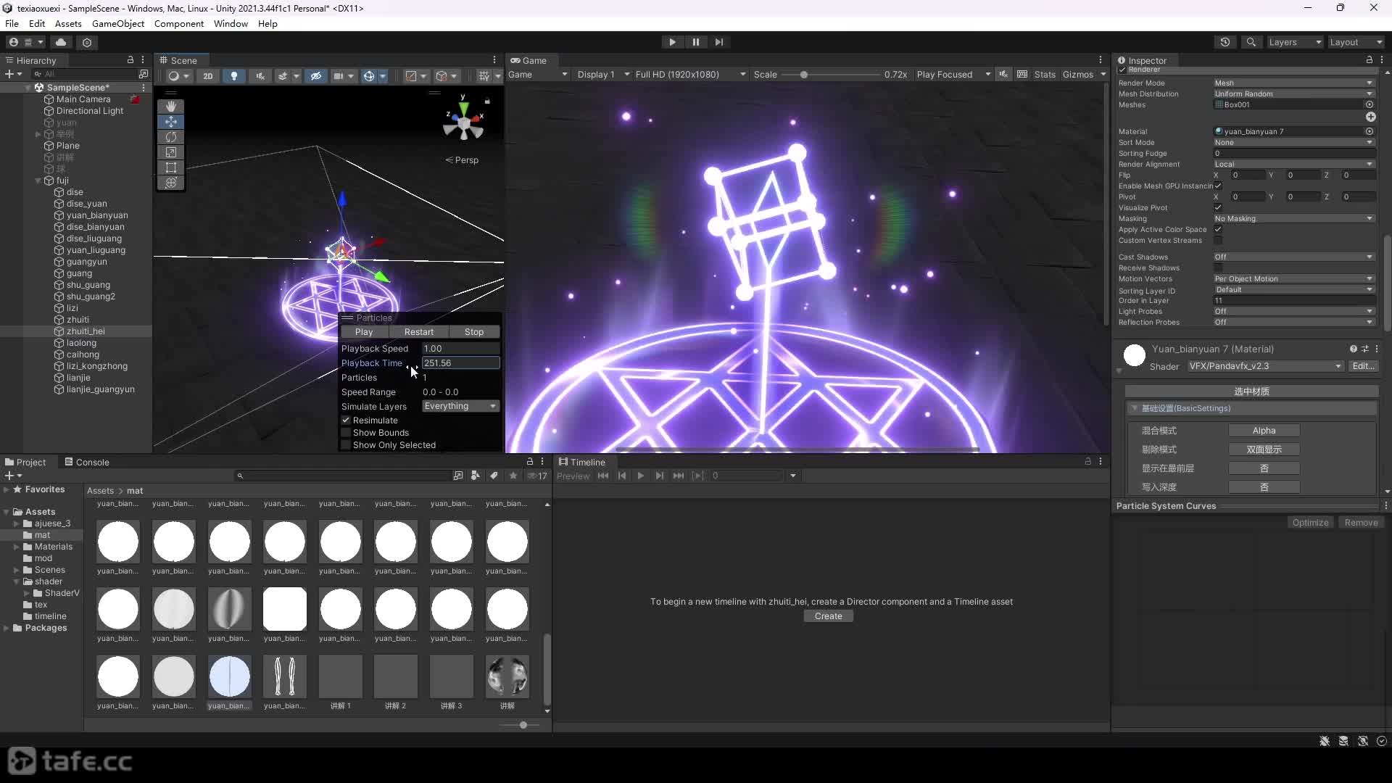This screenshot has width=1392, height=783.
Task: Click the global search magnifier icon
Action: coord(1251,42)
